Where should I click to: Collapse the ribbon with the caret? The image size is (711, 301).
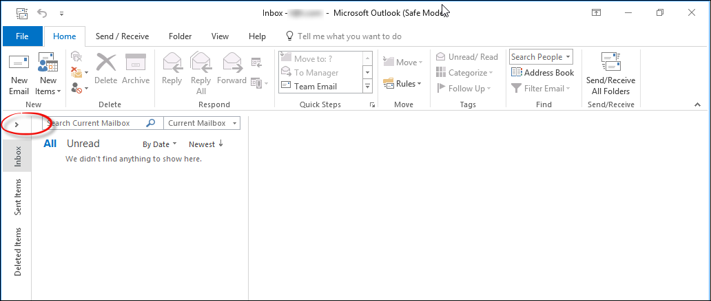(697, 104)
